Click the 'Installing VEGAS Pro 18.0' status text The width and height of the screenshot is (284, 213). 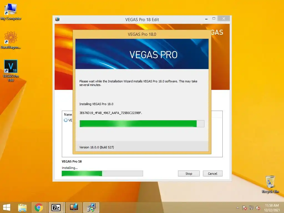96,104
